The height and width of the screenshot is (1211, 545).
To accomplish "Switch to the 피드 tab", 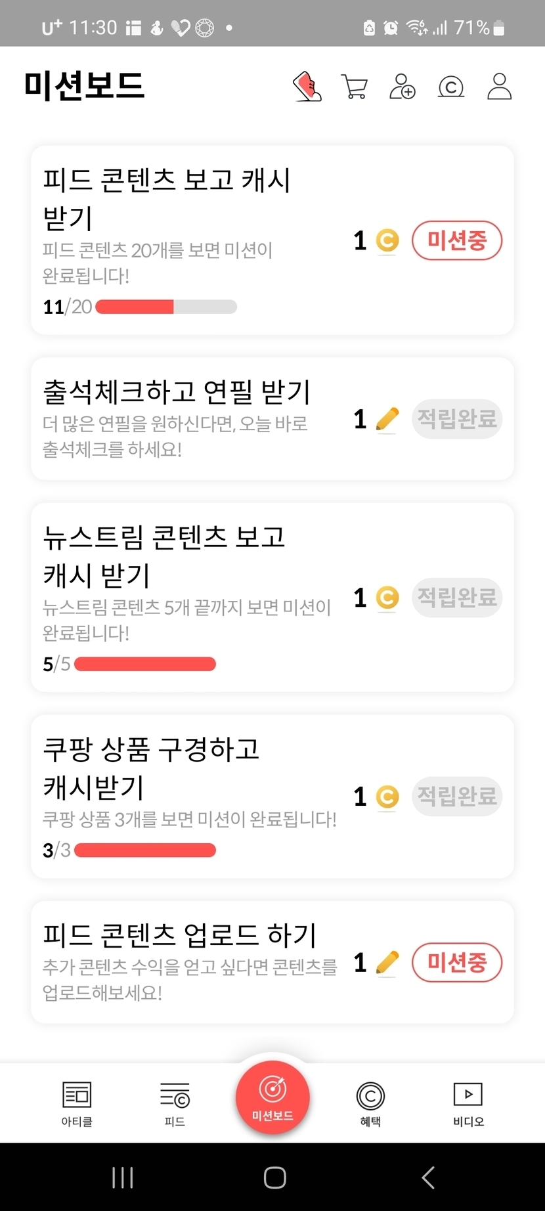I will coord(175,1103).
